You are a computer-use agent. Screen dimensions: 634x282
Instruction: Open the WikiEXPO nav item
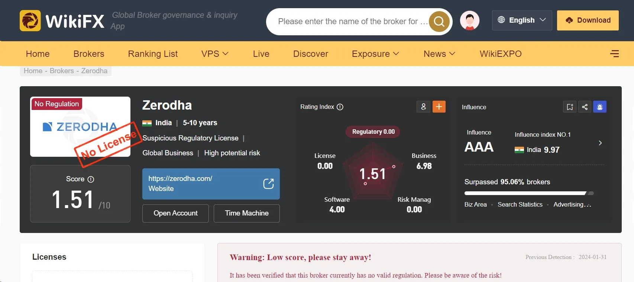click(501, 54)
